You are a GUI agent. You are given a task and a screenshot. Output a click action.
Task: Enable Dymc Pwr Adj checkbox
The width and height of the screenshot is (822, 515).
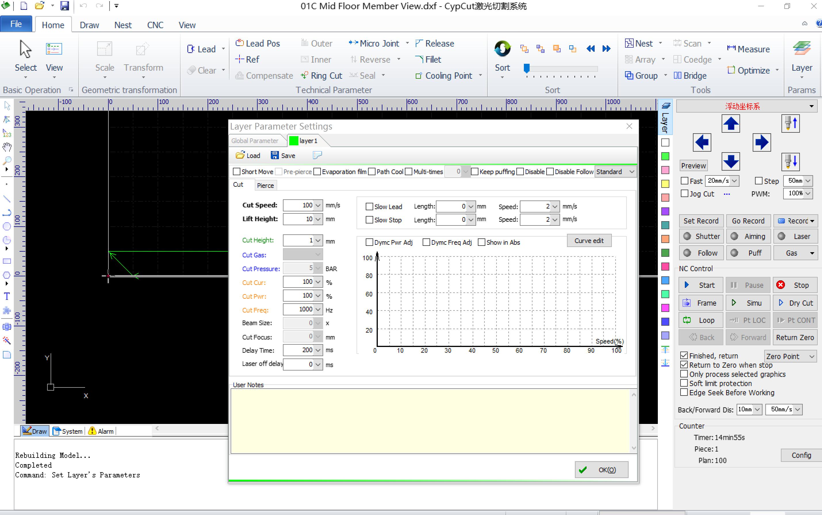click(369, 242)
